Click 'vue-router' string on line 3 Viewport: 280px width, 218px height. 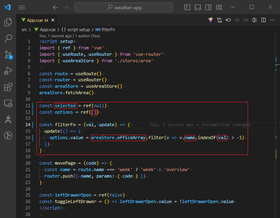tap(148, 54)
